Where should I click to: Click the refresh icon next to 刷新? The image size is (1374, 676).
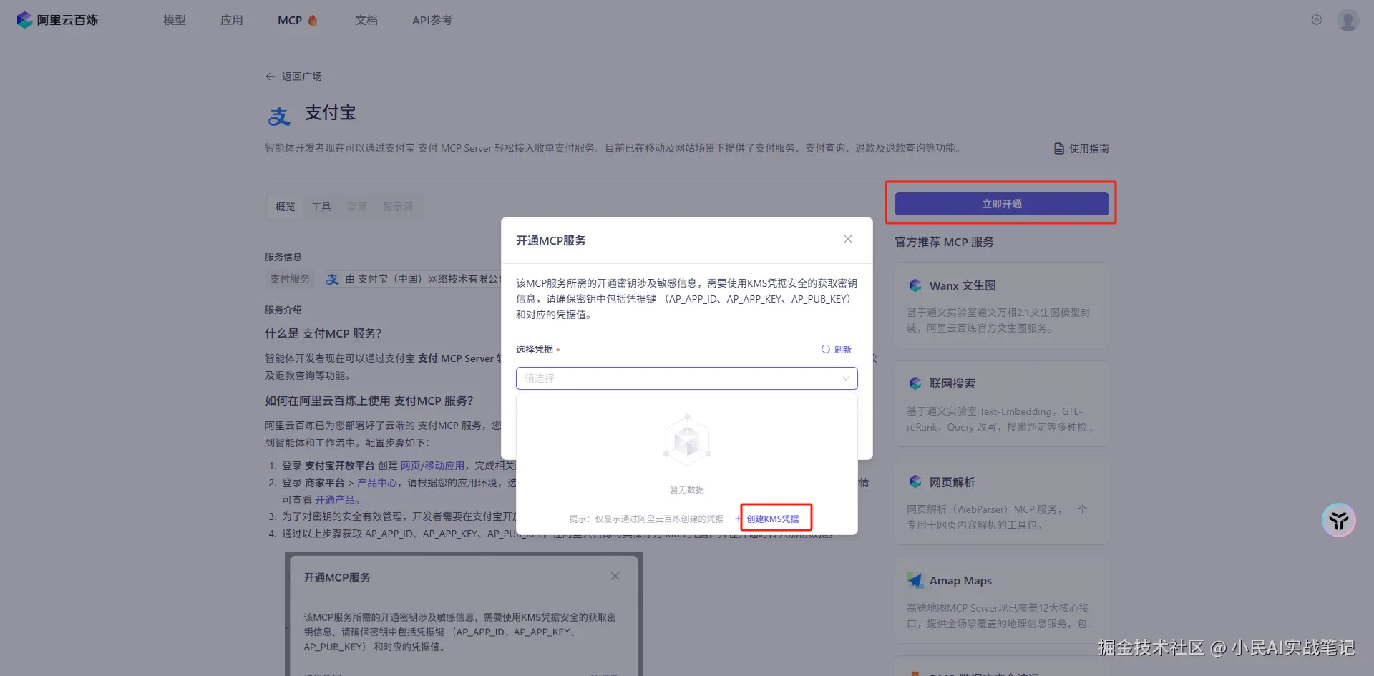point(825,349)
